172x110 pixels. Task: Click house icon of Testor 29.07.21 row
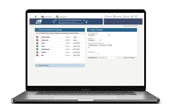pos(37,43)
